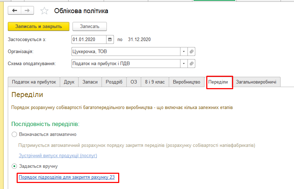
Task: Add form to favorites with star icon
Action: tap(44, 11)
